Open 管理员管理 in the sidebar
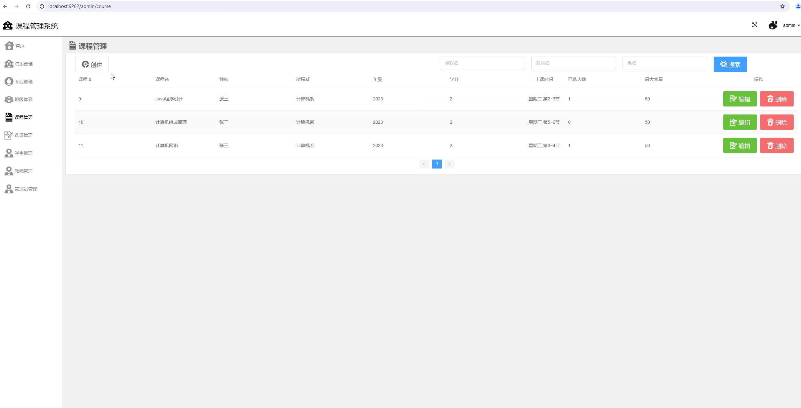The image size is (801, 408). coord(26,189)
